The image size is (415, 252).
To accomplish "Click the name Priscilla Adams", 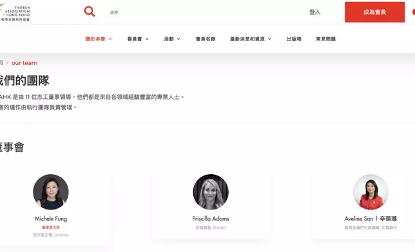I will [211, 219].
